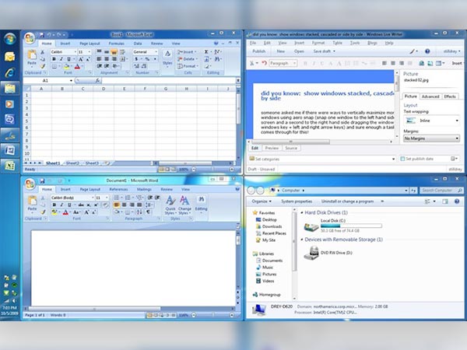Open Internet Explorer from the taskbar
The image size is (467, 350).
click(10, 72)
